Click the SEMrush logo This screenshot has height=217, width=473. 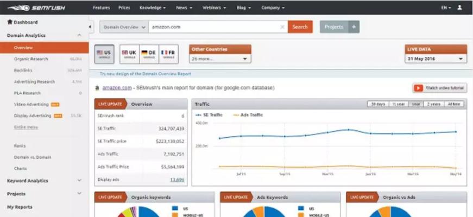pyautogui.click(x=36, y=8)
